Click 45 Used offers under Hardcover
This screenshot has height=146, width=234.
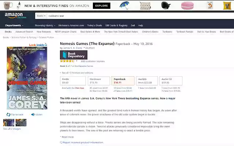[x=99, y=88]
